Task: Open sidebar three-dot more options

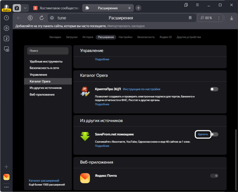Action: click(x=6, y=187)
